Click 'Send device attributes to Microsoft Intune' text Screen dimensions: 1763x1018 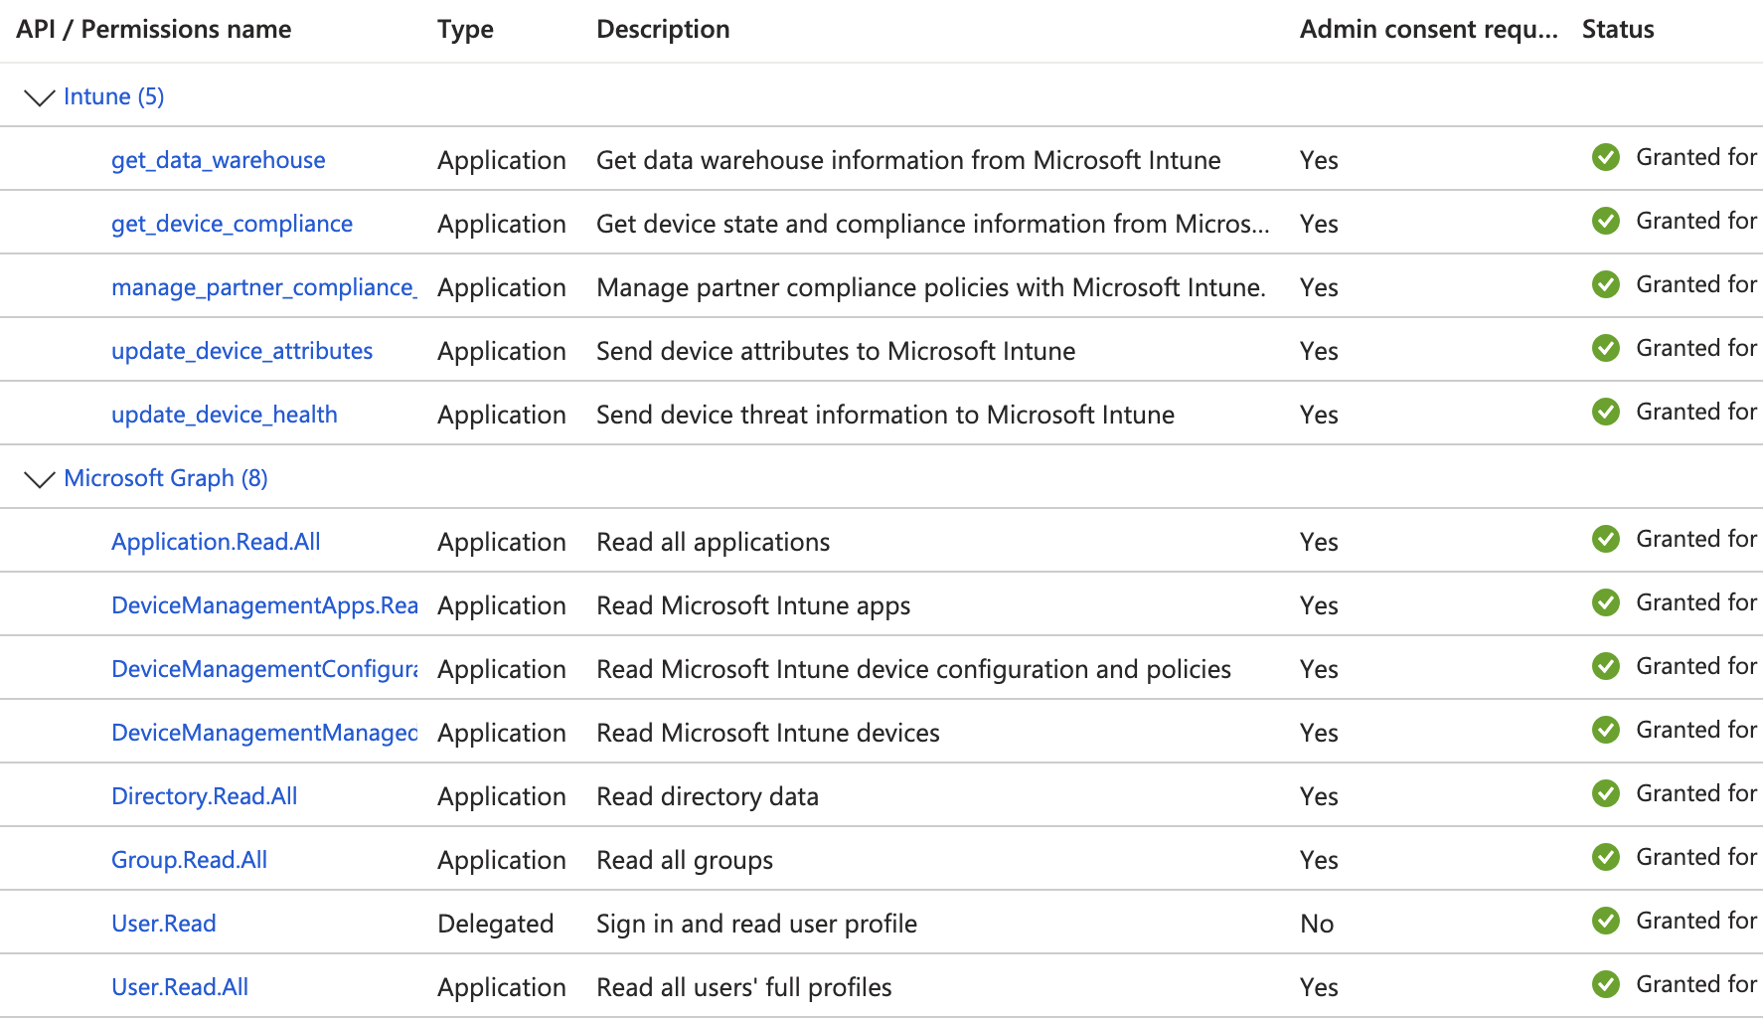(x=836, y=351)
